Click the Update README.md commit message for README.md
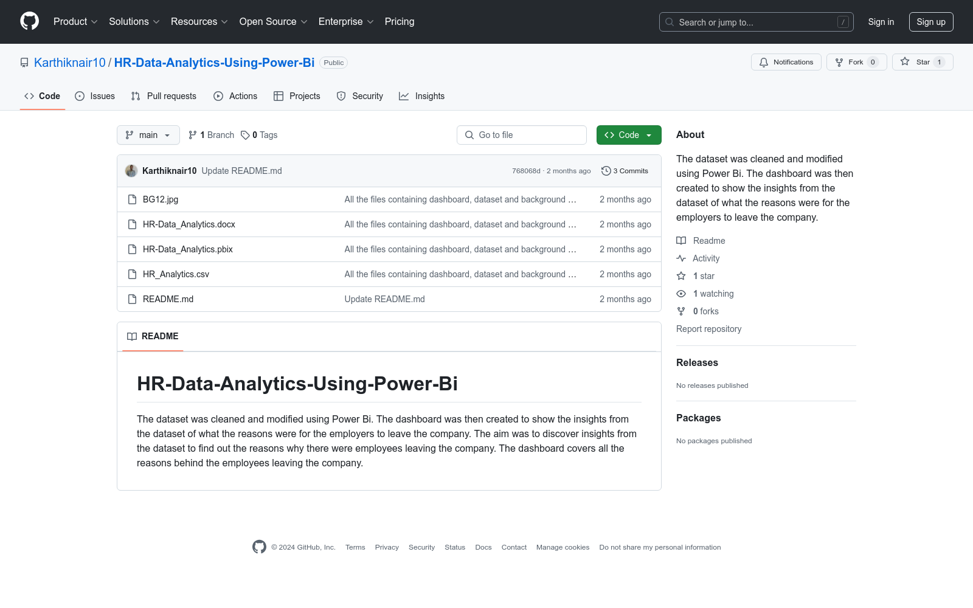The width and height of the screenshot is (973, 608). [385, 299]
